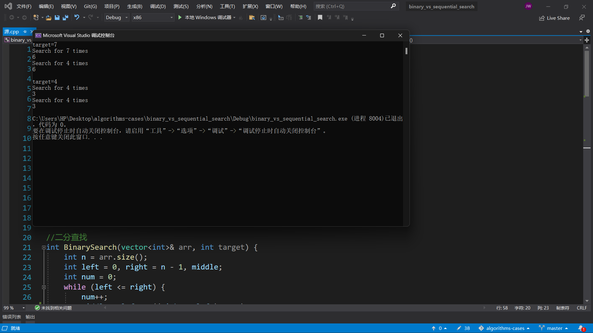Image resolution: width=593 pixels, height=333 pixels.
Task: Click the Live Share button
Action: [x=554, y=18]
